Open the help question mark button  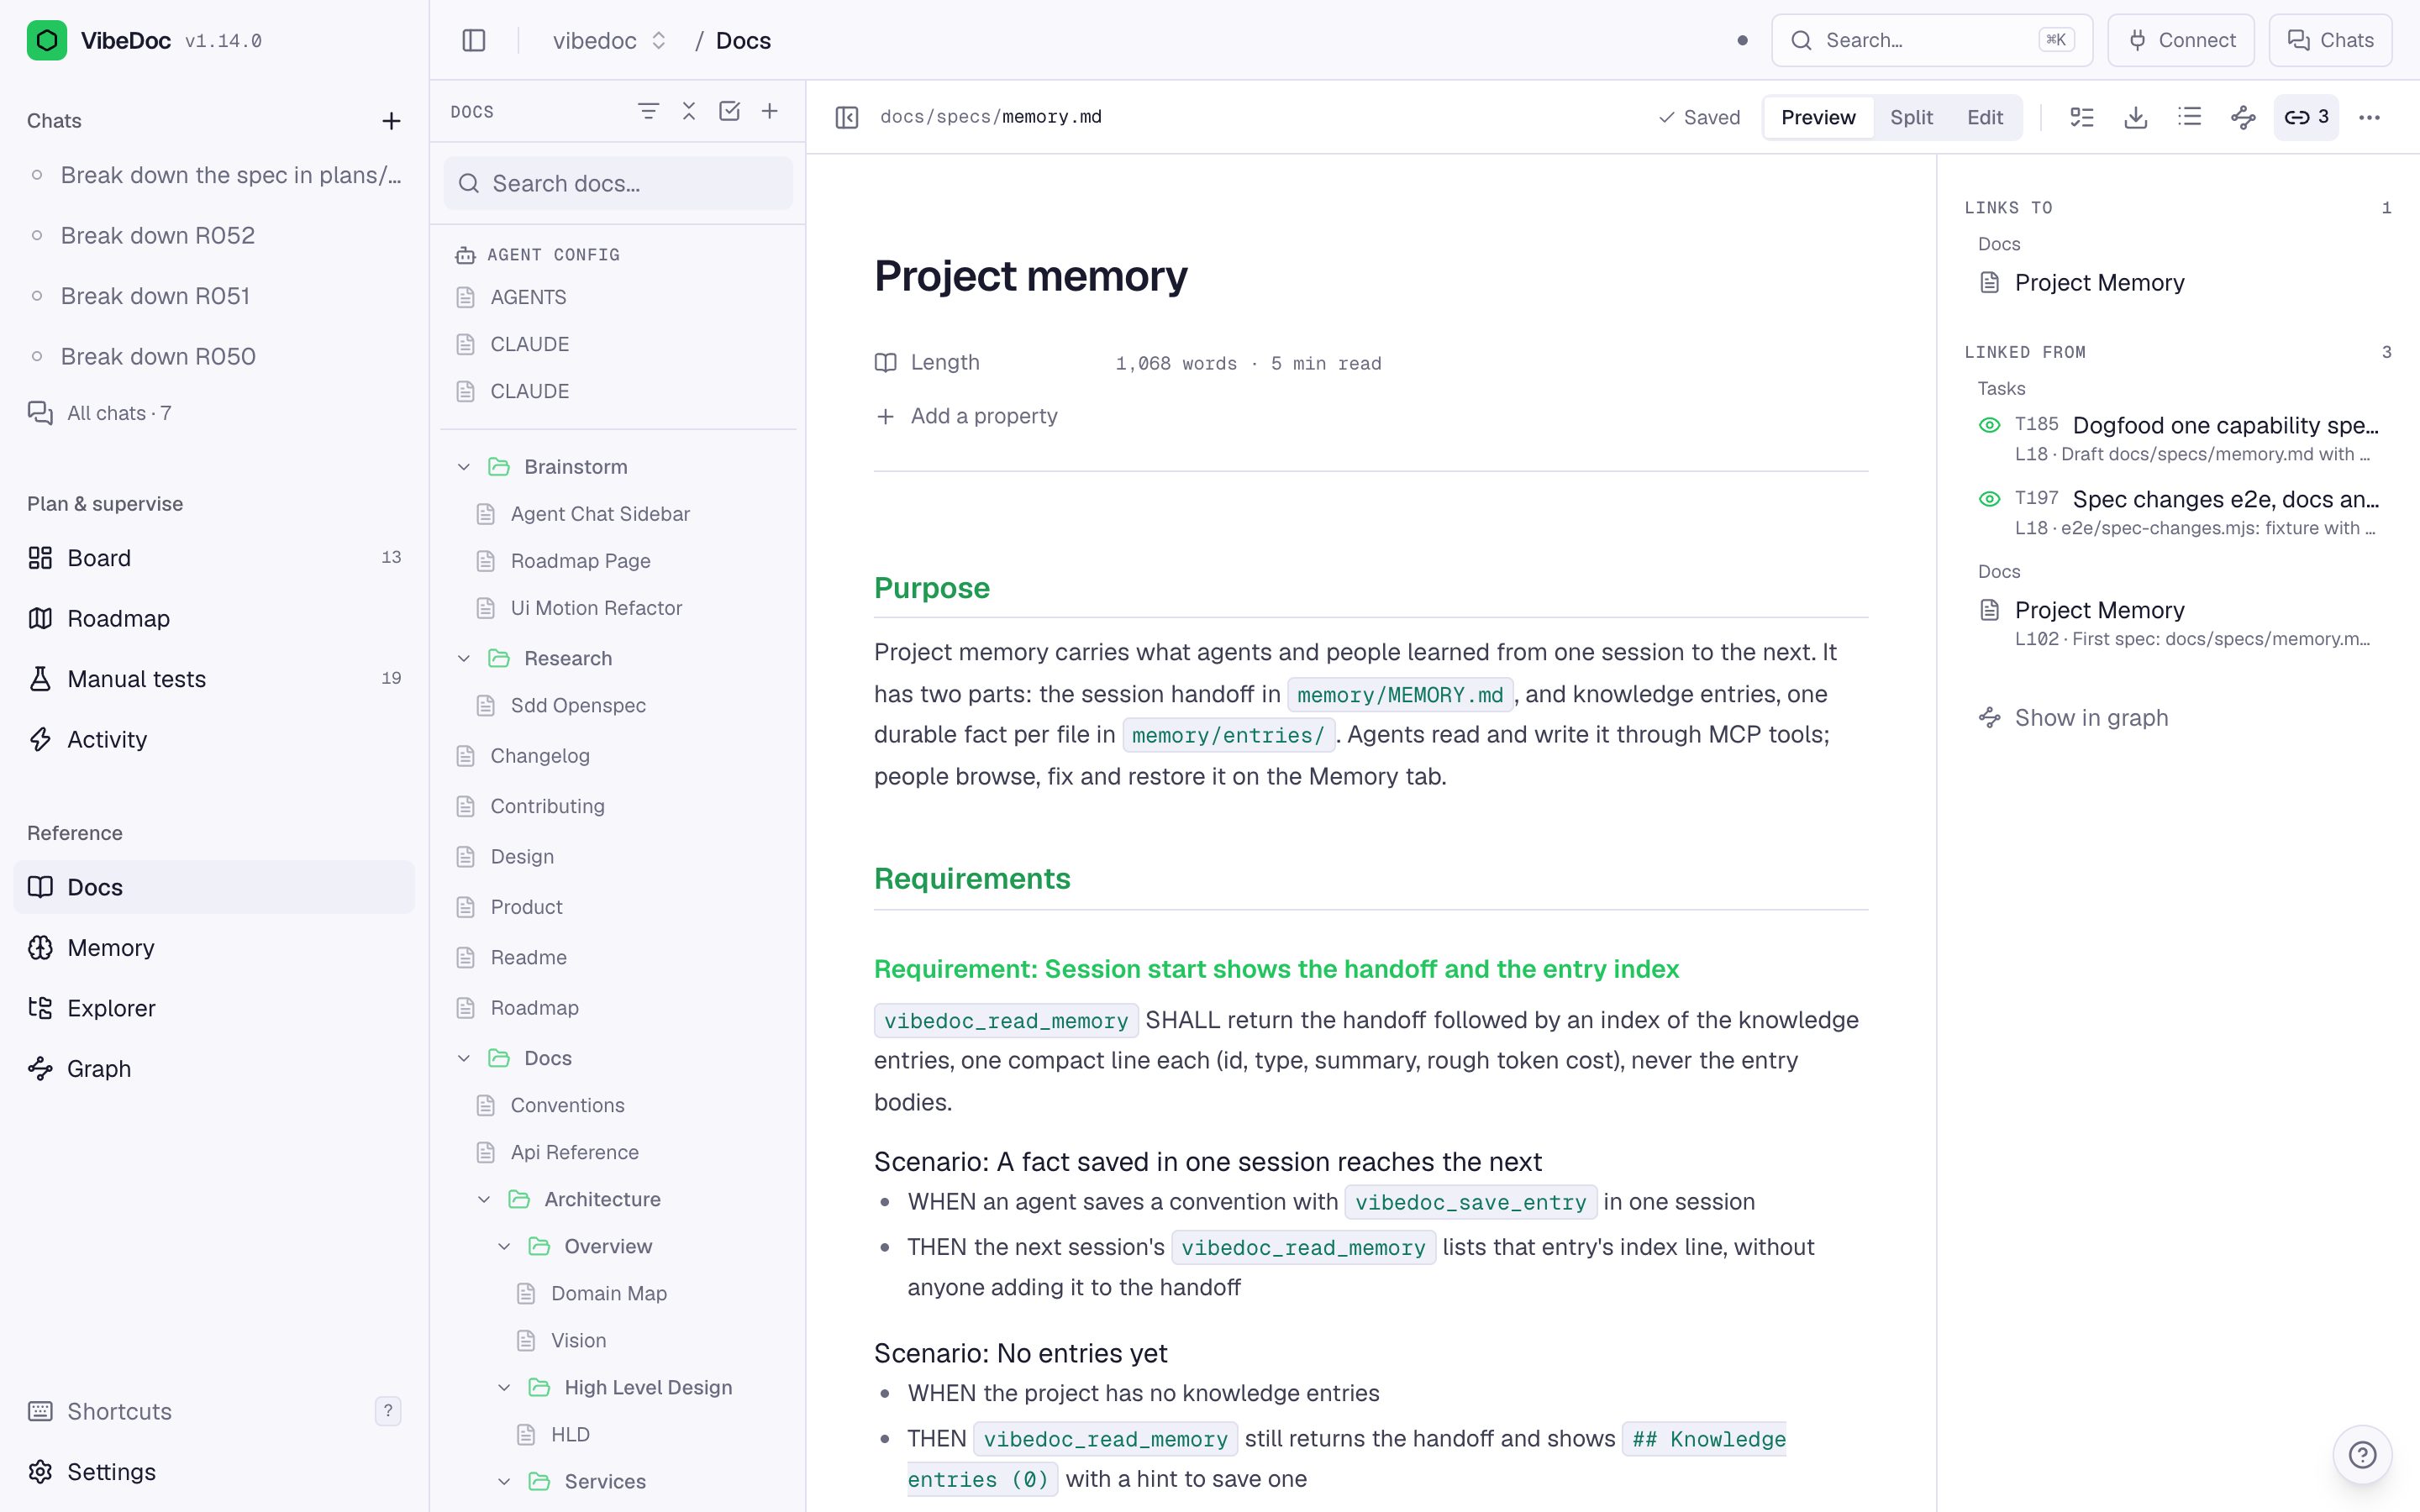pos(2363,1454)
